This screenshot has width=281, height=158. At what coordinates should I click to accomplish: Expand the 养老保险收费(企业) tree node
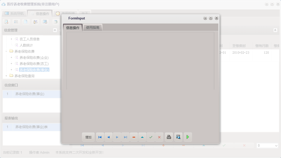(11, 58)
